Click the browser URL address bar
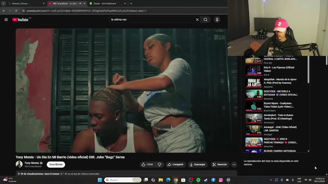The height and width of the screenshot is (184, 328). click(86, 11)
